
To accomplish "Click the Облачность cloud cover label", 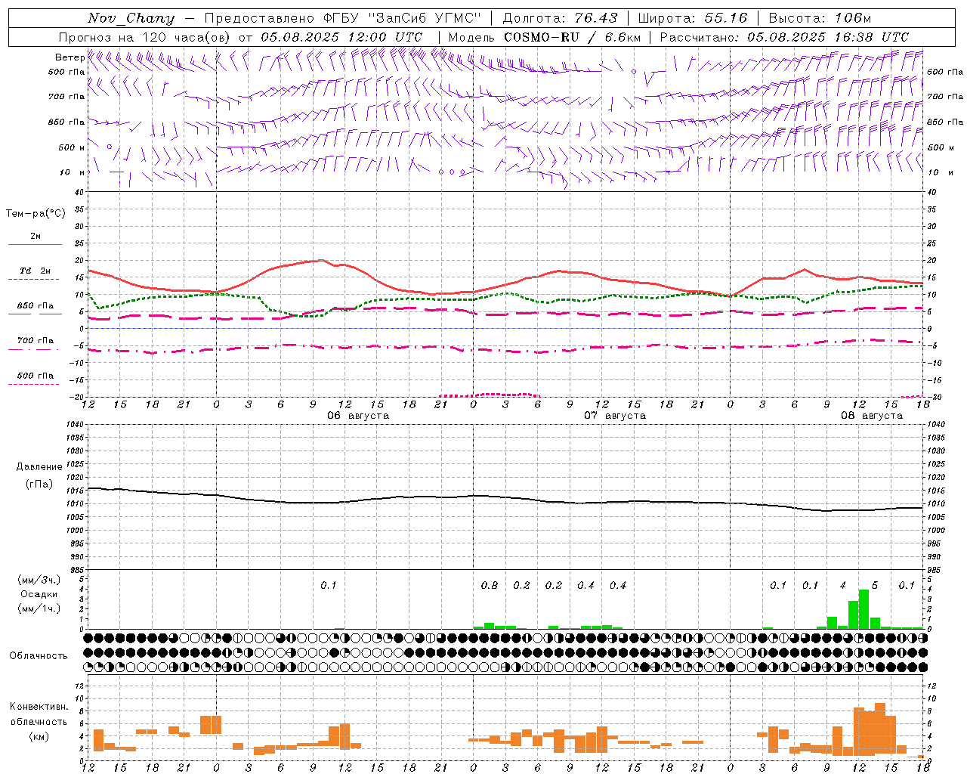I will click(39, 655).
